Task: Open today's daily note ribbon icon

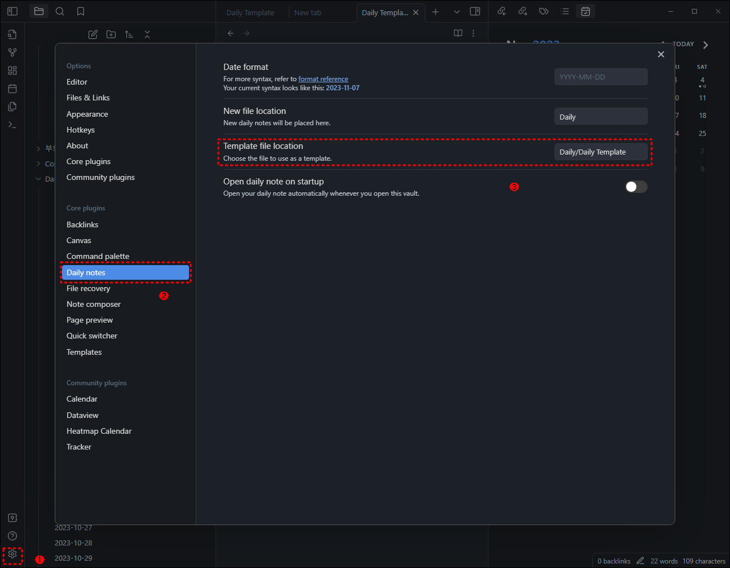Action: 12,89
